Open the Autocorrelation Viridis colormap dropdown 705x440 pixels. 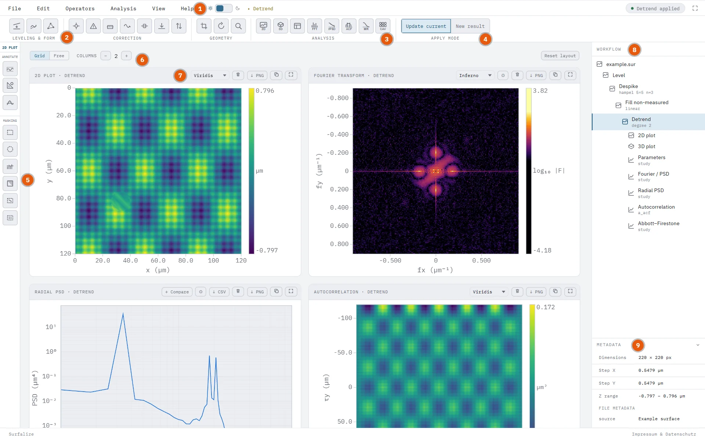[489, 291]
